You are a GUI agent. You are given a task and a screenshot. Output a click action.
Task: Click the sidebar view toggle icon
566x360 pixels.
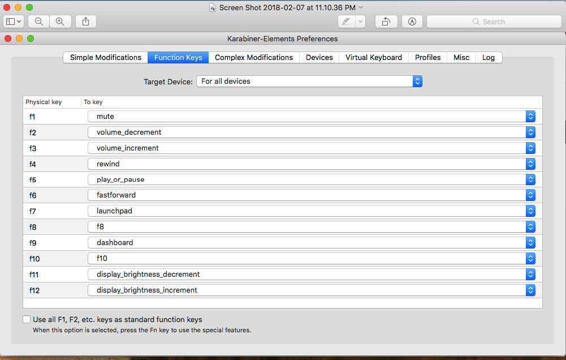(x=14, y=22)
